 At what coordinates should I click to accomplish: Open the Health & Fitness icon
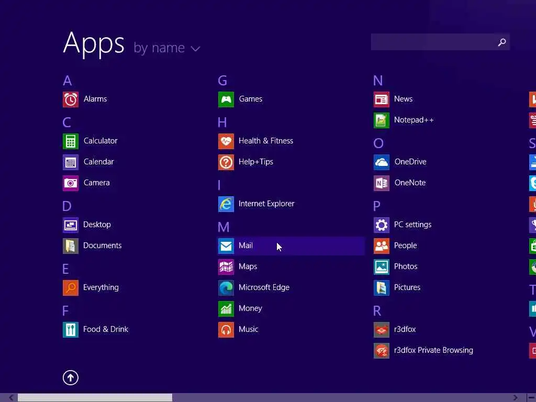226,141
